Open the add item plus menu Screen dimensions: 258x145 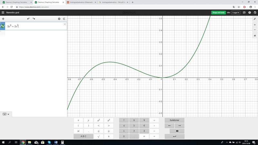pyautogui.click(x=3, y=19)
